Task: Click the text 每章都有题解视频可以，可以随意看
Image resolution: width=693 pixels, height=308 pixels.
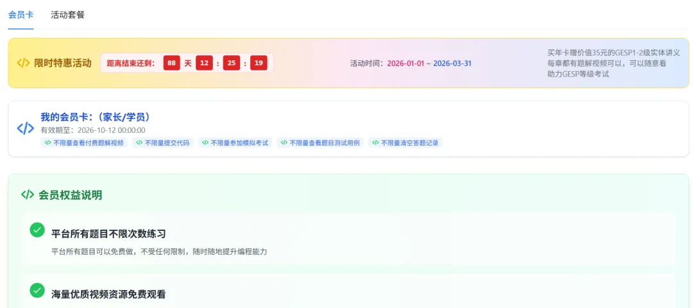Action: (x=607, y=63)
